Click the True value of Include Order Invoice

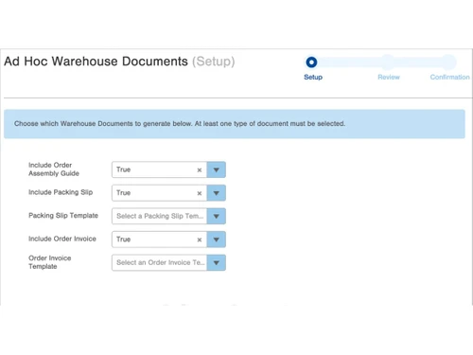[123, 240]
